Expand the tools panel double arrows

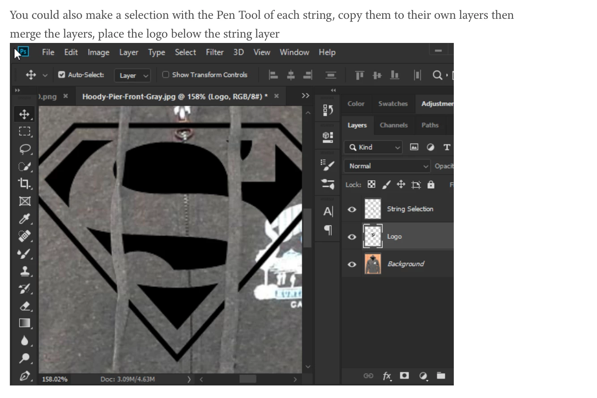[18, 90]
